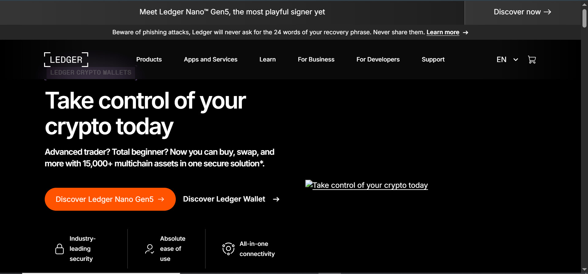Screen dimensions: 588x274
Task: Click the LEDGER CRYPTO WALLETS label
Action: point(91,73)
